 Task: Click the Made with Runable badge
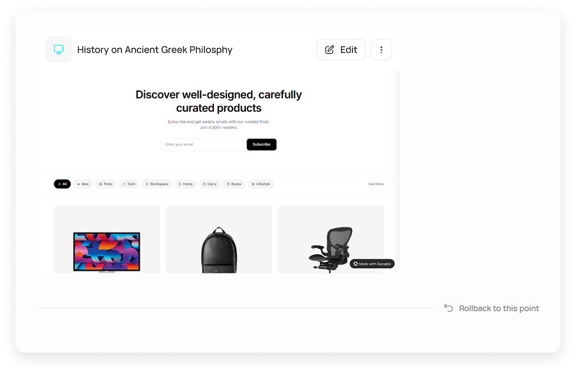pyautogui.click(x=372, y=264)
